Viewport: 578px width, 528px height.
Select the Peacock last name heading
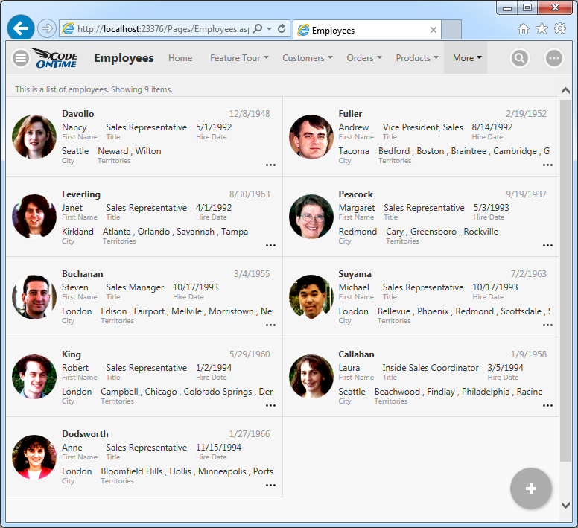[356, 194]
